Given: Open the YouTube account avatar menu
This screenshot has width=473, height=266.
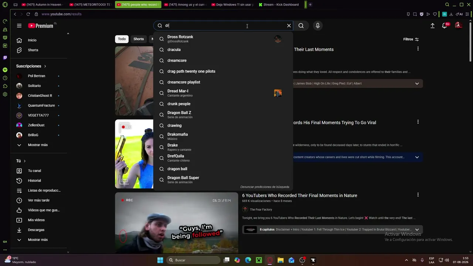Looking at the screenshot, I should tap(458, 25).
